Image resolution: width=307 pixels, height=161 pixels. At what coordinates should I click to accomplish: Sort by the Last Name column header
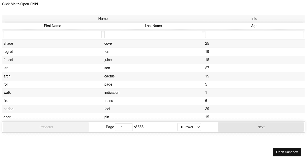[x=153, y=26]
